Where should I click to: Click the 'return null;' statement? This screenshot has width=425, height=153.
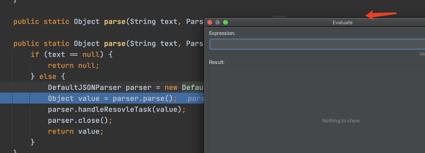[x=74, y=66]
